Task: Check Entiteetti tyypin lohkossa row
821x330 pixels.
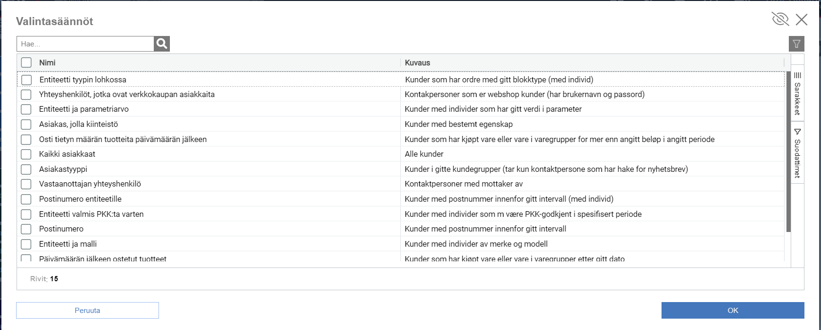Action: pyautogui.click(x=26, y=80)
